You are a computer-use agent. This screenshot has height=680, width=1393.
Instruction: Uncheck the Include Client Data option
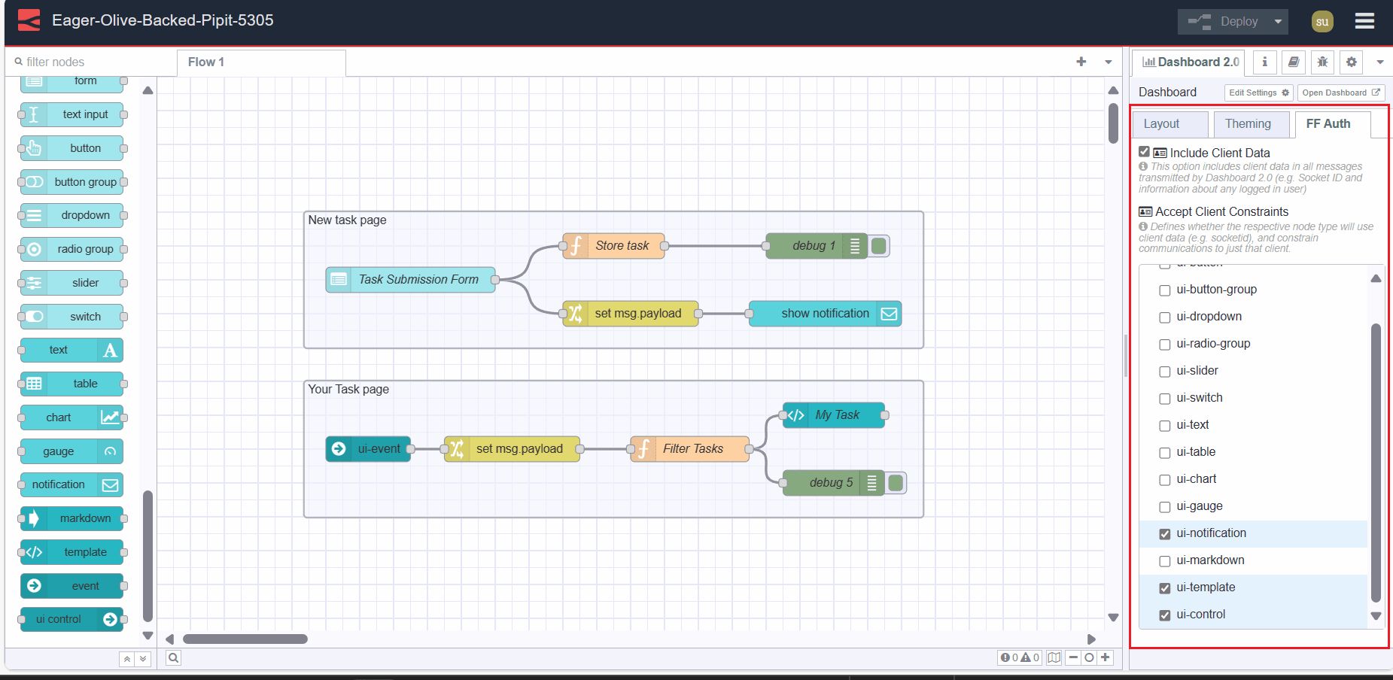(1143, 152)
